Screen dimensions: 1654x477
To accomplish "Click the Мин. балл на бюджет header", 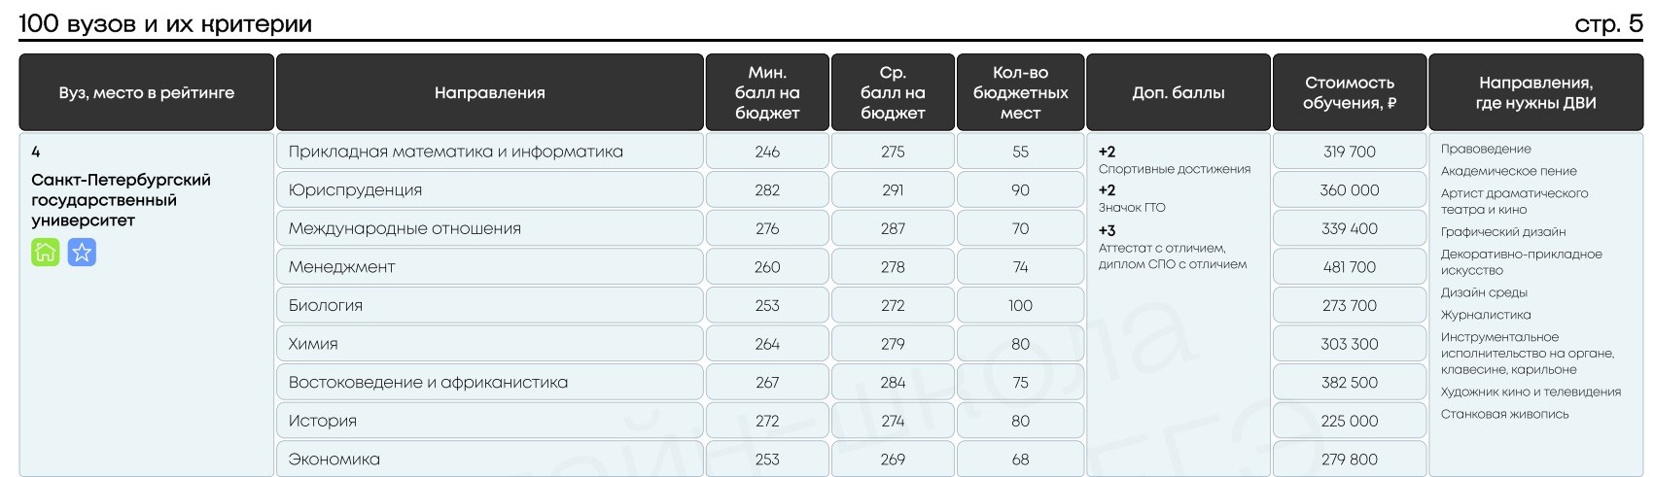I will [x=767, y=92].
